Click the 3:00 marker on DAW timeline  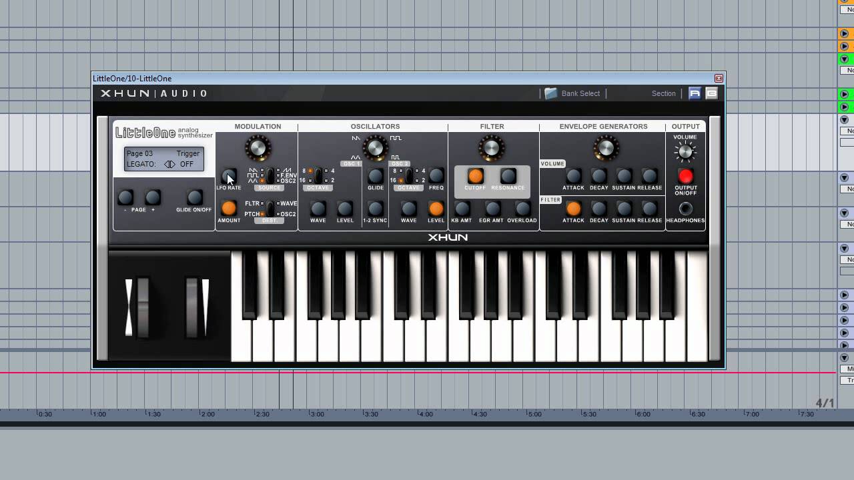tap(317, 414)
